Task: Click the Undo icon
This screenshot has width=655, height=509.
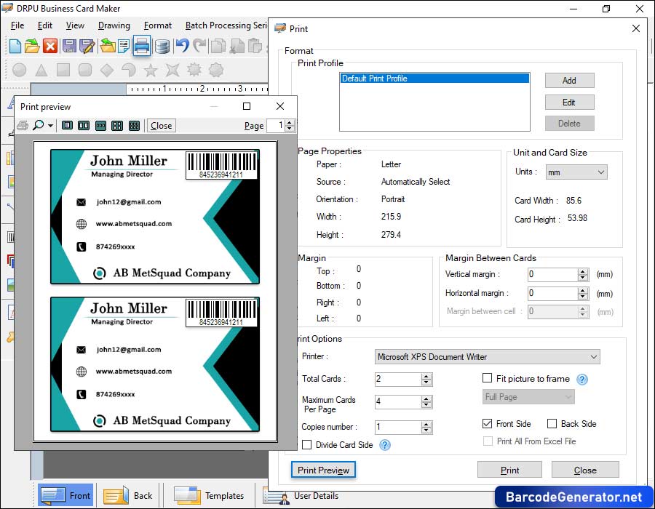Action: coord(183,46)
